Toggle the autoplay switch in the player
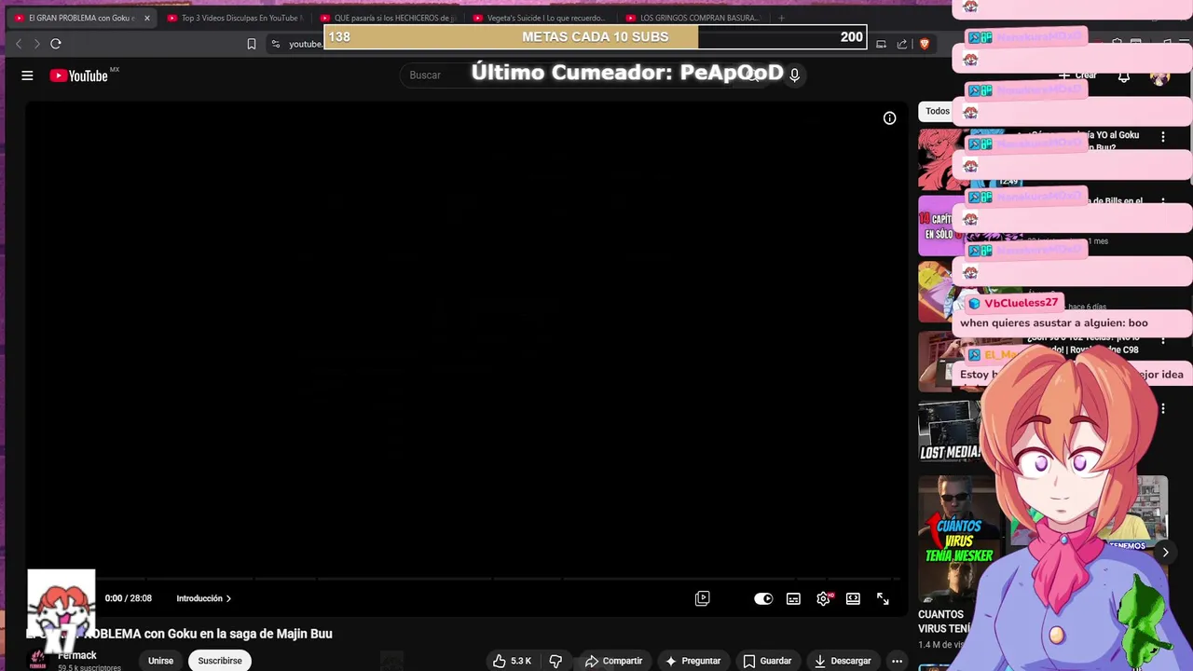The height and width of the screenshot is (671, 1193). point(763,598)
